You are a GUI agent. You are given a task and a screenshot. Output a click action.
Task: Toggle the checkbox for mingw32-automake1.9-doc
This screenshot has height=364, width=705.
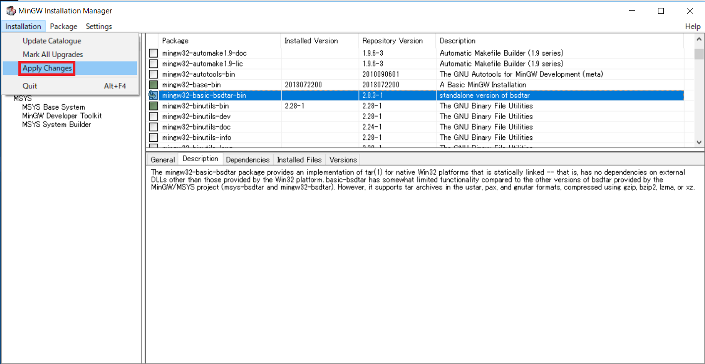(154, 53)
